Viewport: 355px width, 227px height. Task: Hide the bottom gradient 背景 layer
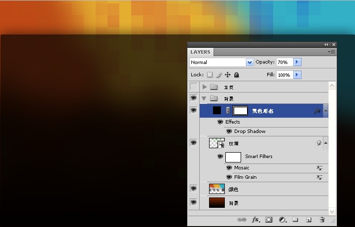pos(194,202)
